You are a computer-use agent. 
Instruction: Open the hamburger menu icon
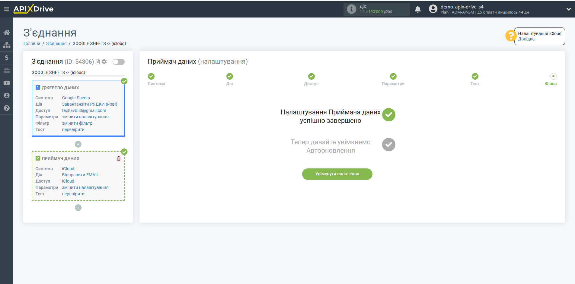pyautogui.click(x=6, y=9)
